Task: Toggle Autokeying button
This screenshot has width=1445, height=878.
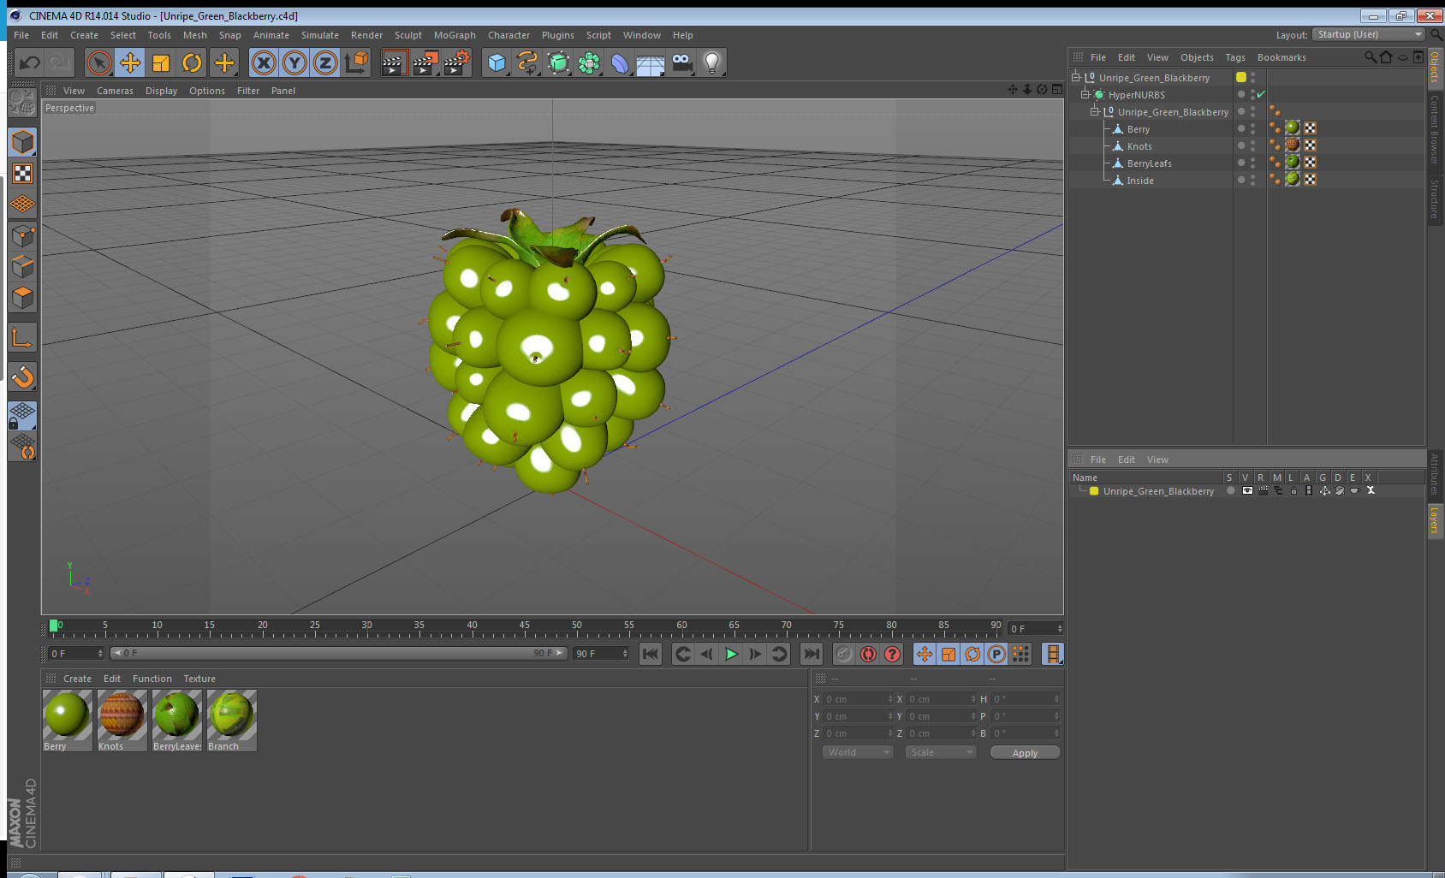Action: 868,654
